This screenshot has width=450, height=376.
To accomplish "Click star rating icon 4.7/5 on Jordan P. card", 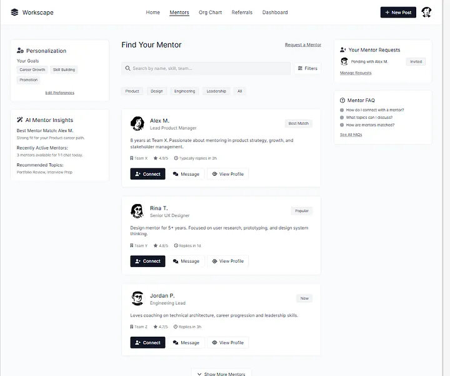I will (x=156, y=327).
